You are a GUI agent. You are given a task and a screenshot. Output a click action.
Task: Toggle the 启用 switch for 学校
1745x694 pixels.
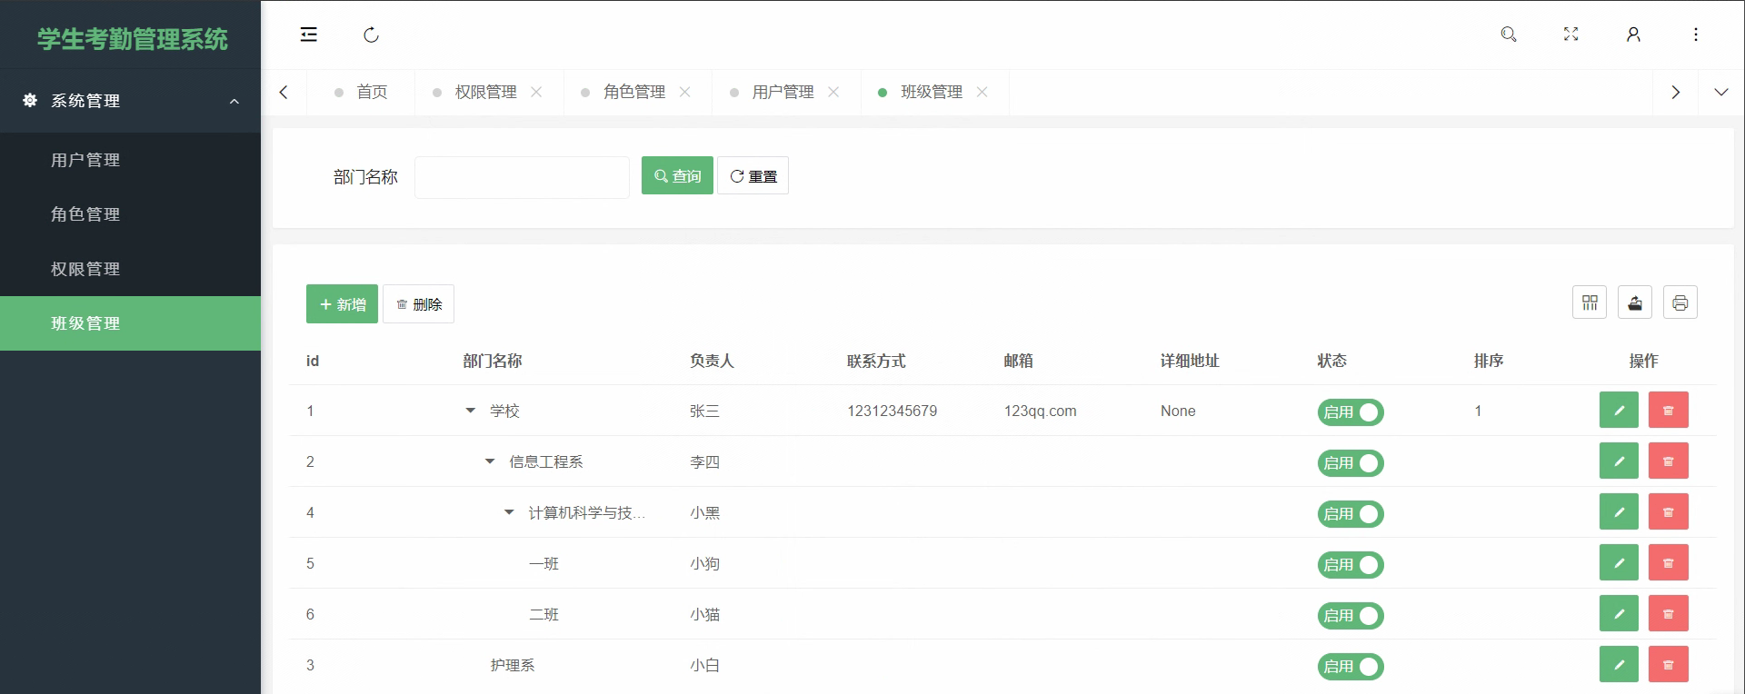tap(1351, 412)
